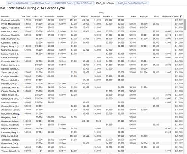The image size is (187, 154).
Task: Click member Davis, Rodney
Action: (x=10, y=58)
